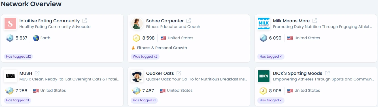Click the Earth globe icon
Image resolution: width=378 pixels, height=107 pixels.
pos(36,38)
